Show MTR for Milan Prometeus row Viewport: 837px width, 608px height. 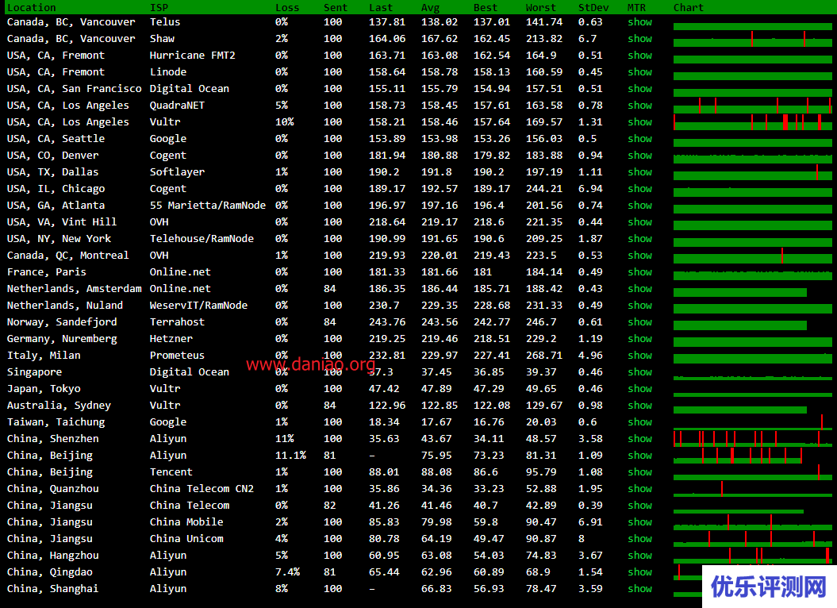tap(639, 356)
